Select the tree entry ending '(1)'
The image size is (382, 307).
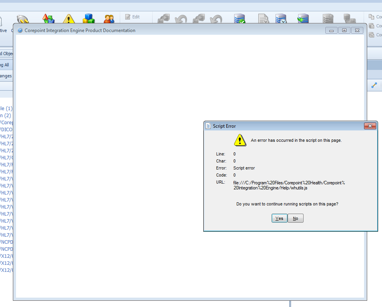click(x=6, y=108)
